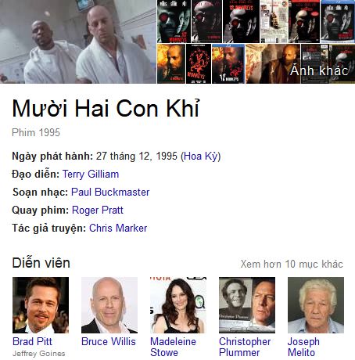Expand cast list via Xem hơn 10 mục khác
The height and width of the screenshot is (360, 355).
pyautogui.click(x=292, y=264)
